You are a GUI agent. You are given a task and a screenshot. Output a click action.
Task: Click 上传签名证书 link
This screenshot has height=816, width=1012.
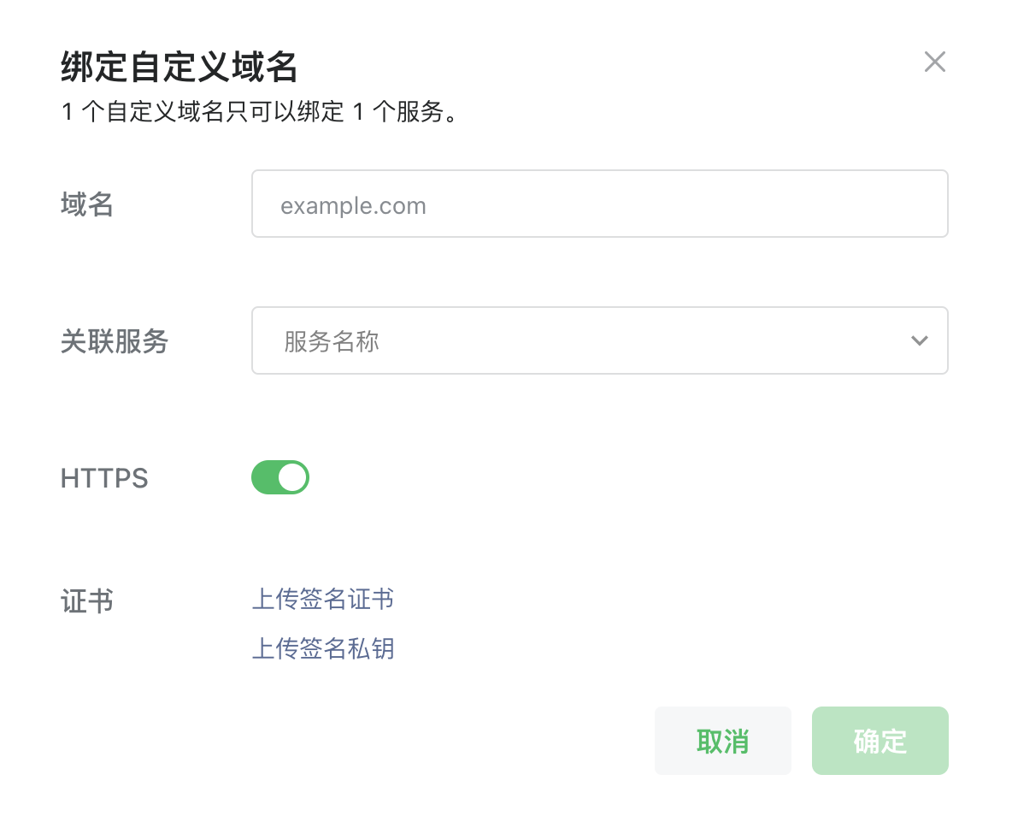point(322,599)
